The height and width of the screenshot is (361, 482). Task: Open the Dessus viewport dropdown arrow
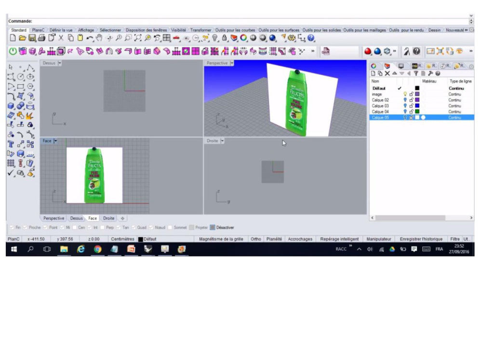click(x=60, y=63)
